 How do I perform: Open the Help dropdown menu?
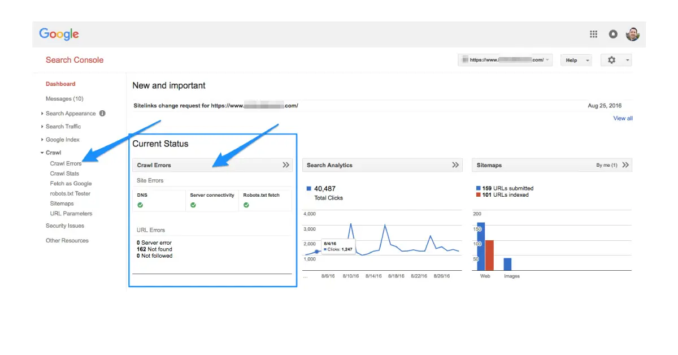pyautogui.click(x=576, y=60)
